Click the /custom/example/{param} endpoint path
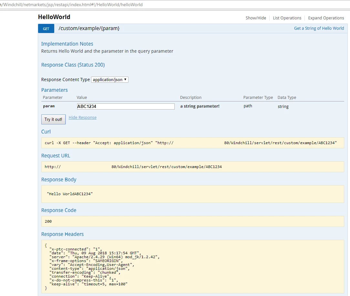 coord(89,28)
